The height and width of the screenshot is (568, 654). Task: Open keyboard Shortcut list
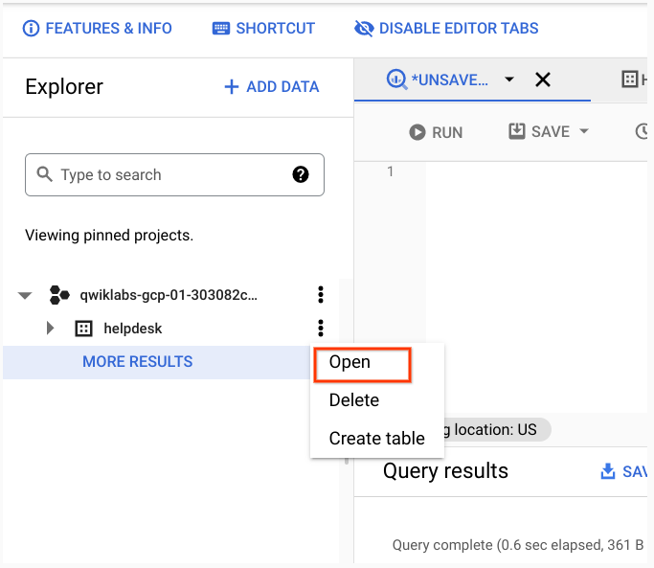pos(263,29)
